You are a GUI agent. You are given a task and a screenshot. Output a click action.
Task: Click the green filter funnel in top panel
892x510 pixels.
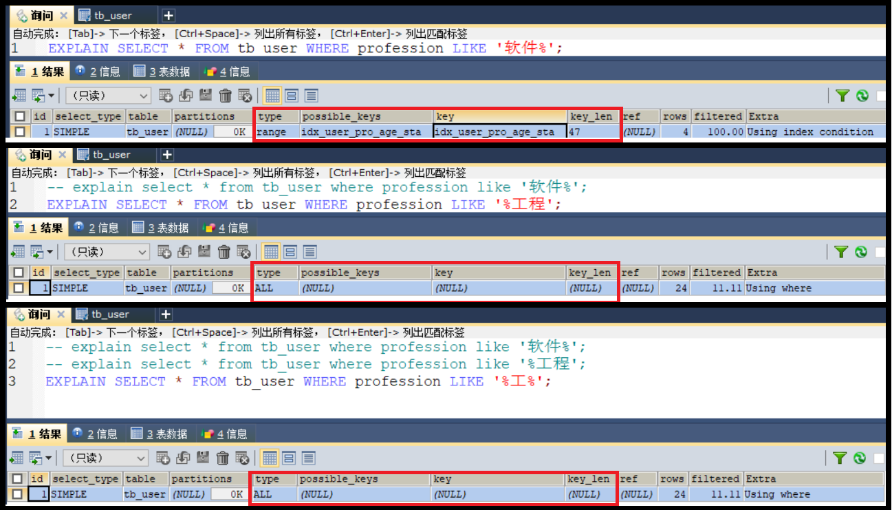pyautogui.click(x=842, y=96)
